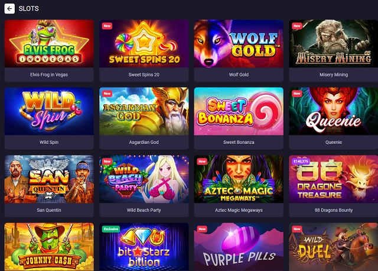Viewport: 378px width, 271px height.
Task: Open the Wild Spin slot thumbnail
Action: (x=49, y=111)
